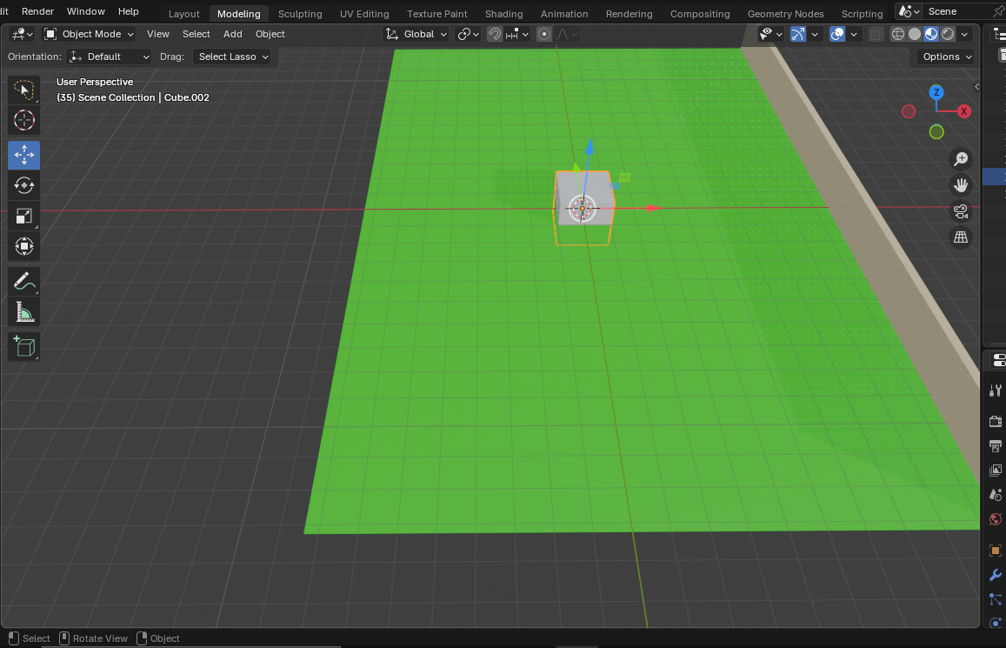This screenshot has width=1006, height=648.
Task: Open the Modifiers wrench tab
Action: [x=995, y=575]
